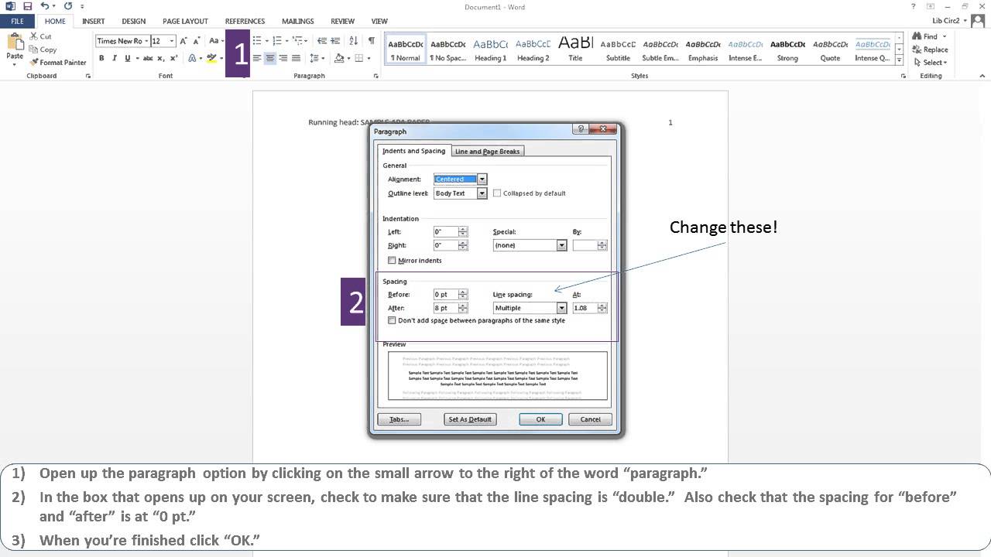Open the font name dropdown in ribbon
The image size is (991, 557).
(146, 41)
